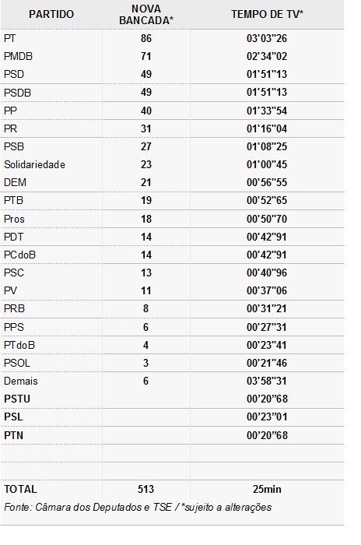Click the TEMPO DE TV column header
The width and height of the screenshot is (361, 545).
click(x=267, y=14)
